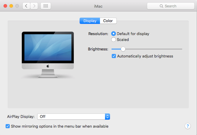Switch to the Display tab
This screenshot has width=197, height=135.
point(90,21)
